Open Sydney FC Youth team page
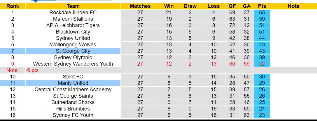Viewport: 317px width, 121px height. 73,115
